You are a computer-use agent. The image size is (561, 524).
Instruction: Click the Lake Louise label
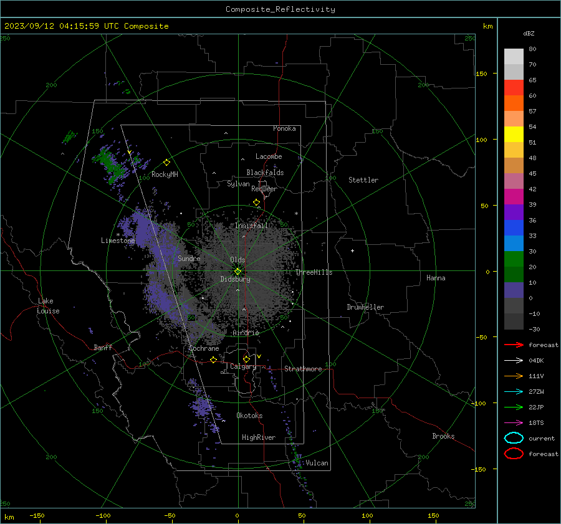pyautogui.click(x=48, y=306)
